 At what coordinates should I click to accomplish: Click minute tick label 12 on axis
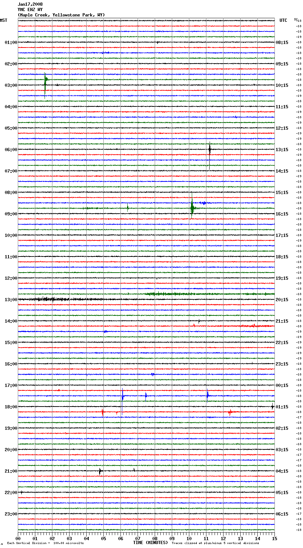point(223,538)
